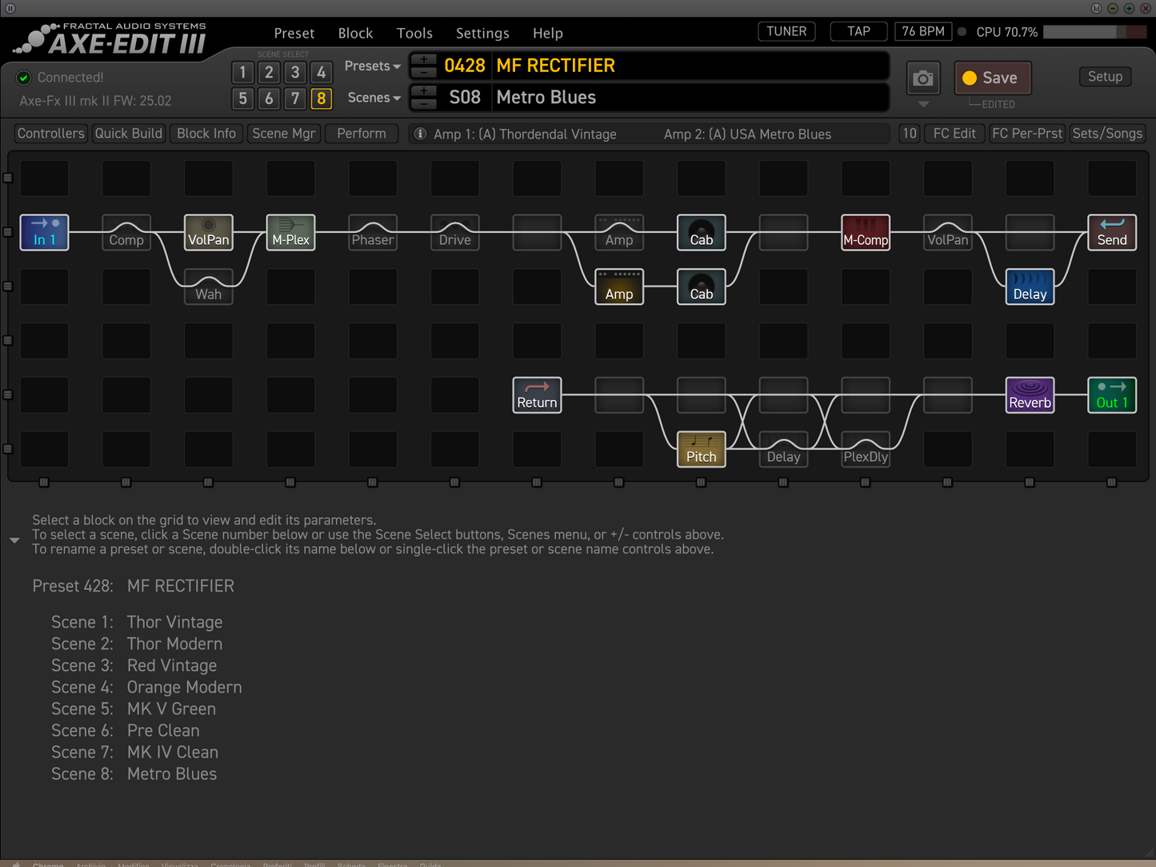Image resolution: width=1156 pixels, height=867 pixels.
Task: Increment preset with plus button
Action: (424, 60)
